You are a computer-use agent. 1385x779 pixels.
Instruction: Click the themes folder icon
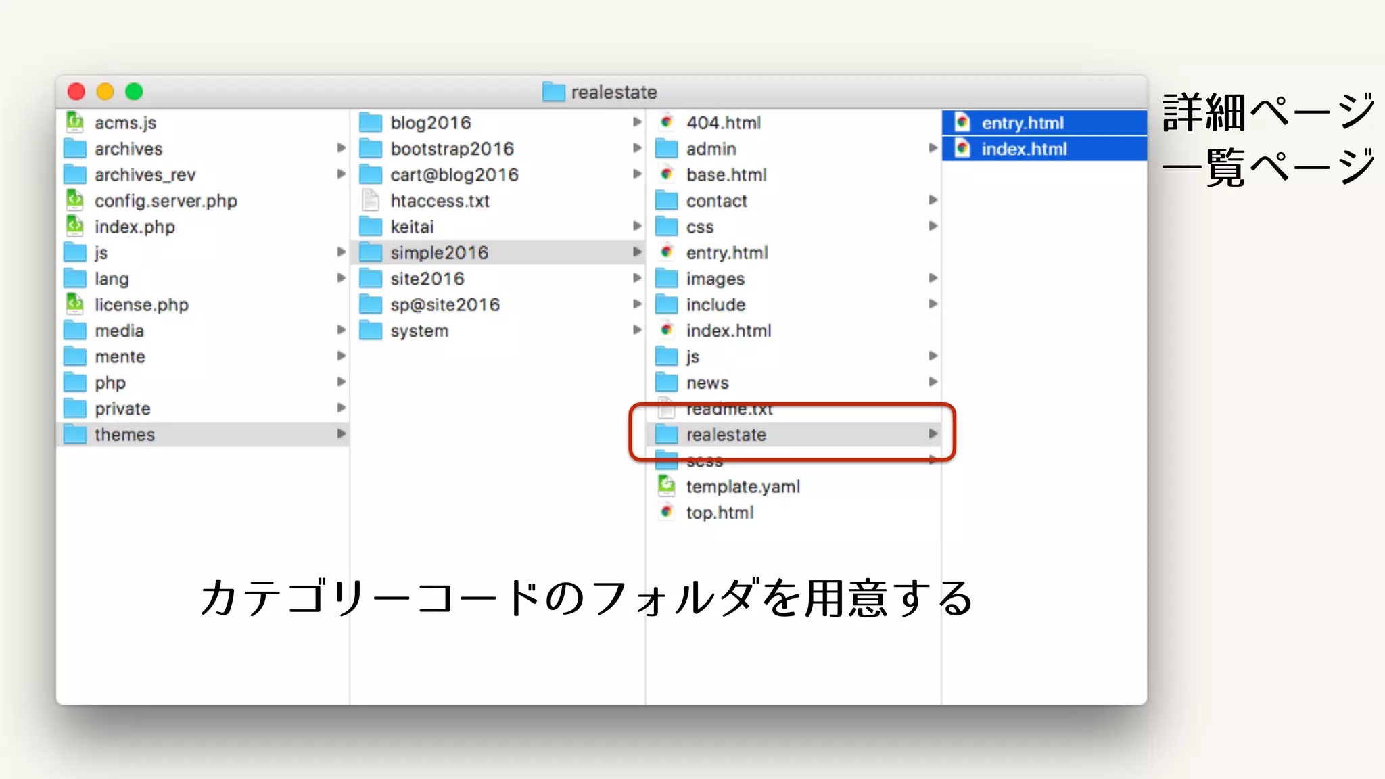point(74,434)
